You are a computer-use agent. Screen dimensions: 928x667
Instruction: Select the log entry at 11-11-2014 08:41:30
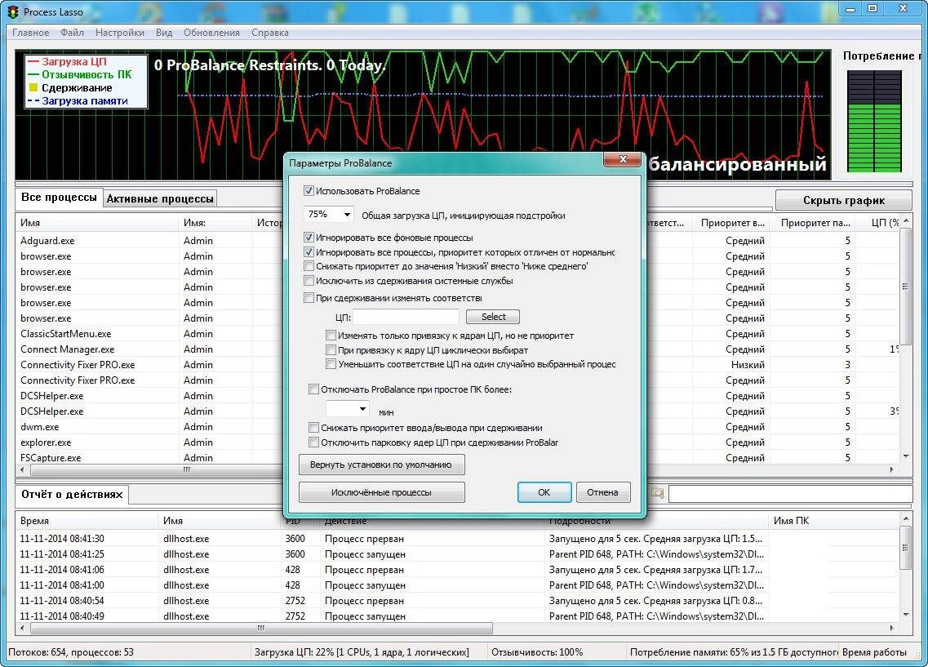pyautogui.click(x=457, y=539)
